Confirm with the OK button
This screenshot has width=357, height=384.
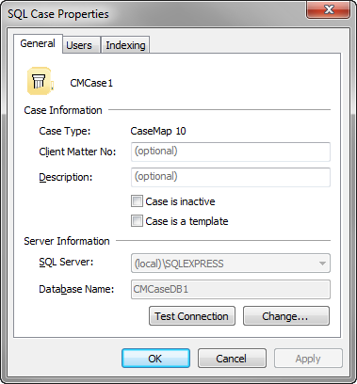tap(155, 359)
